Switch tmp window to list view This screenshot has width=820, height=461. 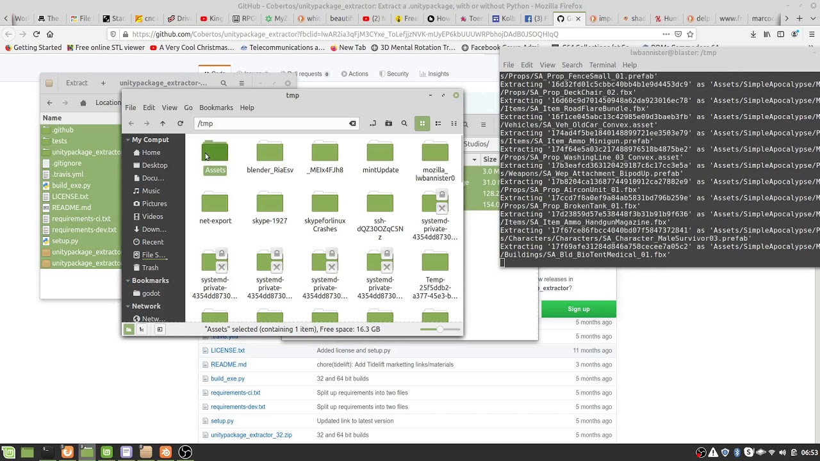(438, 124)
